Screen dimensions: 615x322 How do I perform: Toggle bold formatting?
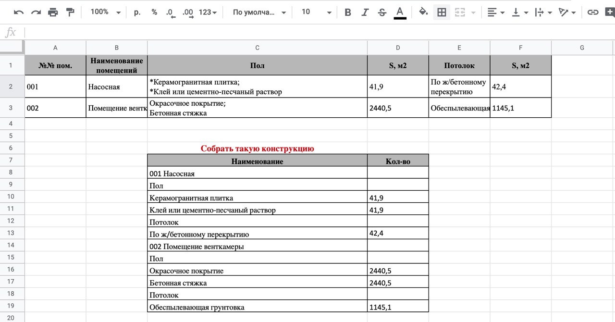(x=348, y=12)
